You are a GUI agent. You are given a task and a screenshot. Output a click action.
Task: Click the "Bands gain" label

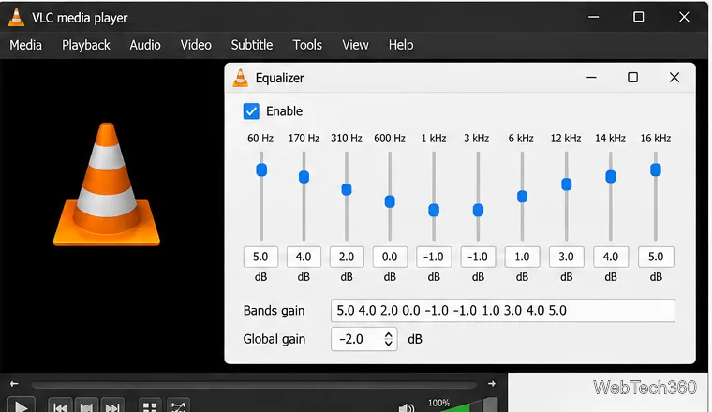[x=274, y=311]
